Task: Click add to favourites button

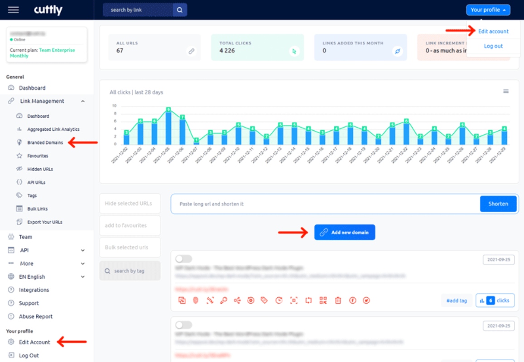Action: 130,225
